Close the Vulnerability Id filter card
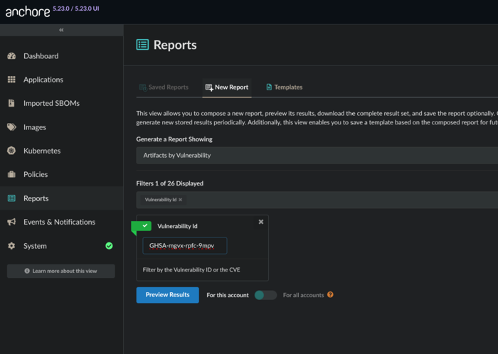 coord(261,222)
